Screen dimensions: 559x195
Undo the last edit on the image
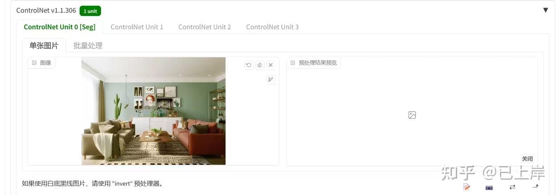(249, 65)
